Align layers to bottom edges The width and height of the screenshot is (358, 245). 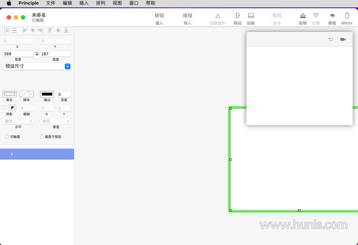coord(66,30)
